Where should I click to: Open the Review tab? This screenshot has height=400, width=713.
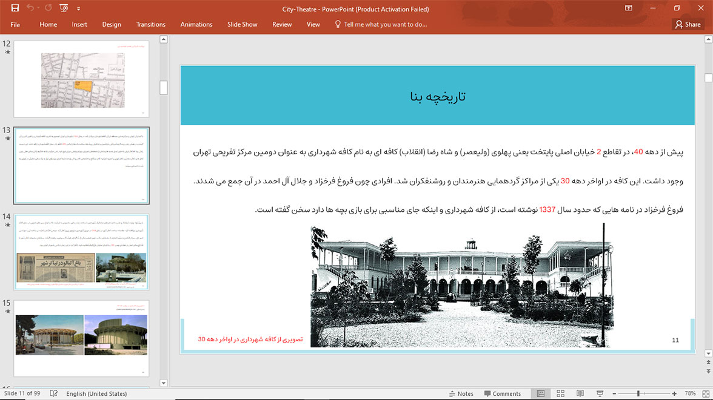click(282, 25)
